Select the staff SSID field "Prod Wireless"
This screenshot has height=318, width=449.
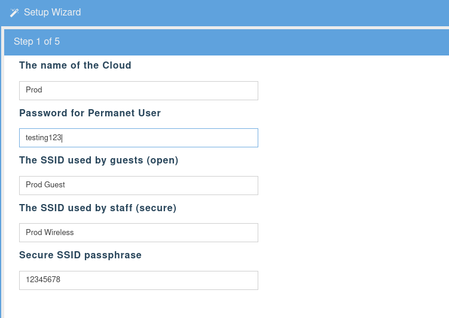pos(138,233)
